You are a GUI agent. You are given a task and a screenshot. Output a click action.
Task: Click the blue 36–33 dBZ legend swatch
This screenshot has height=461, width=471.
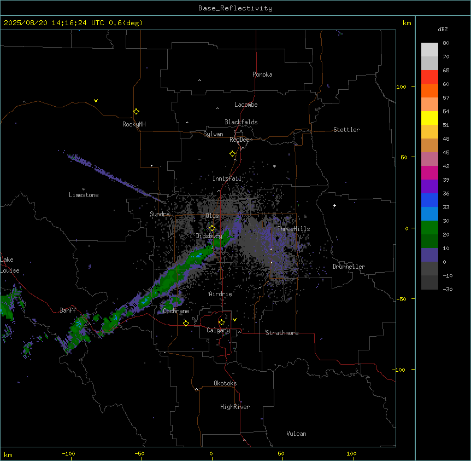429,200
